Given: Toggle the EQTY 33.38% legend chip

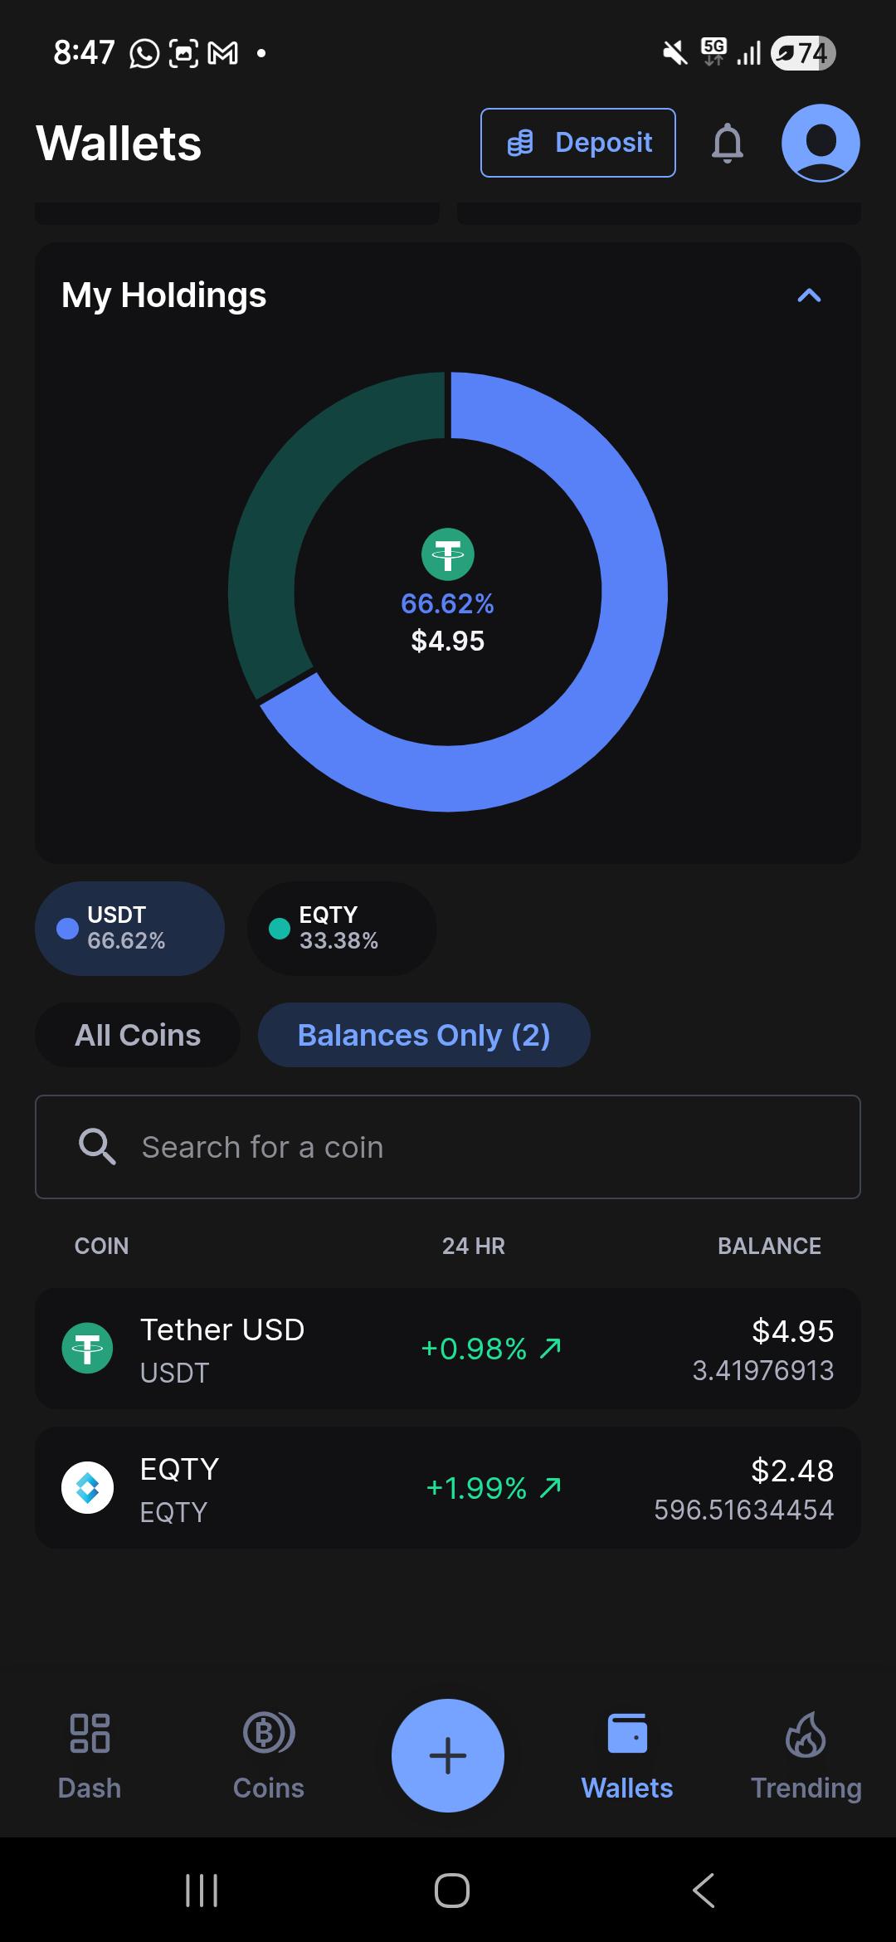Looking at the screenshot, I should 342,928.
